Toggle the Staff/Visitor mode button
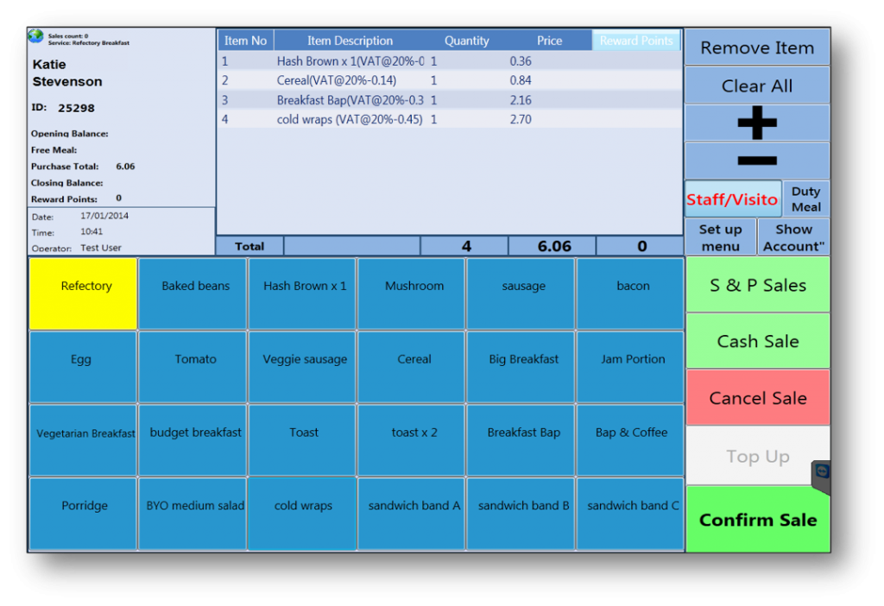The width and height of the screenshot is (884, 606). coord(732,199)
